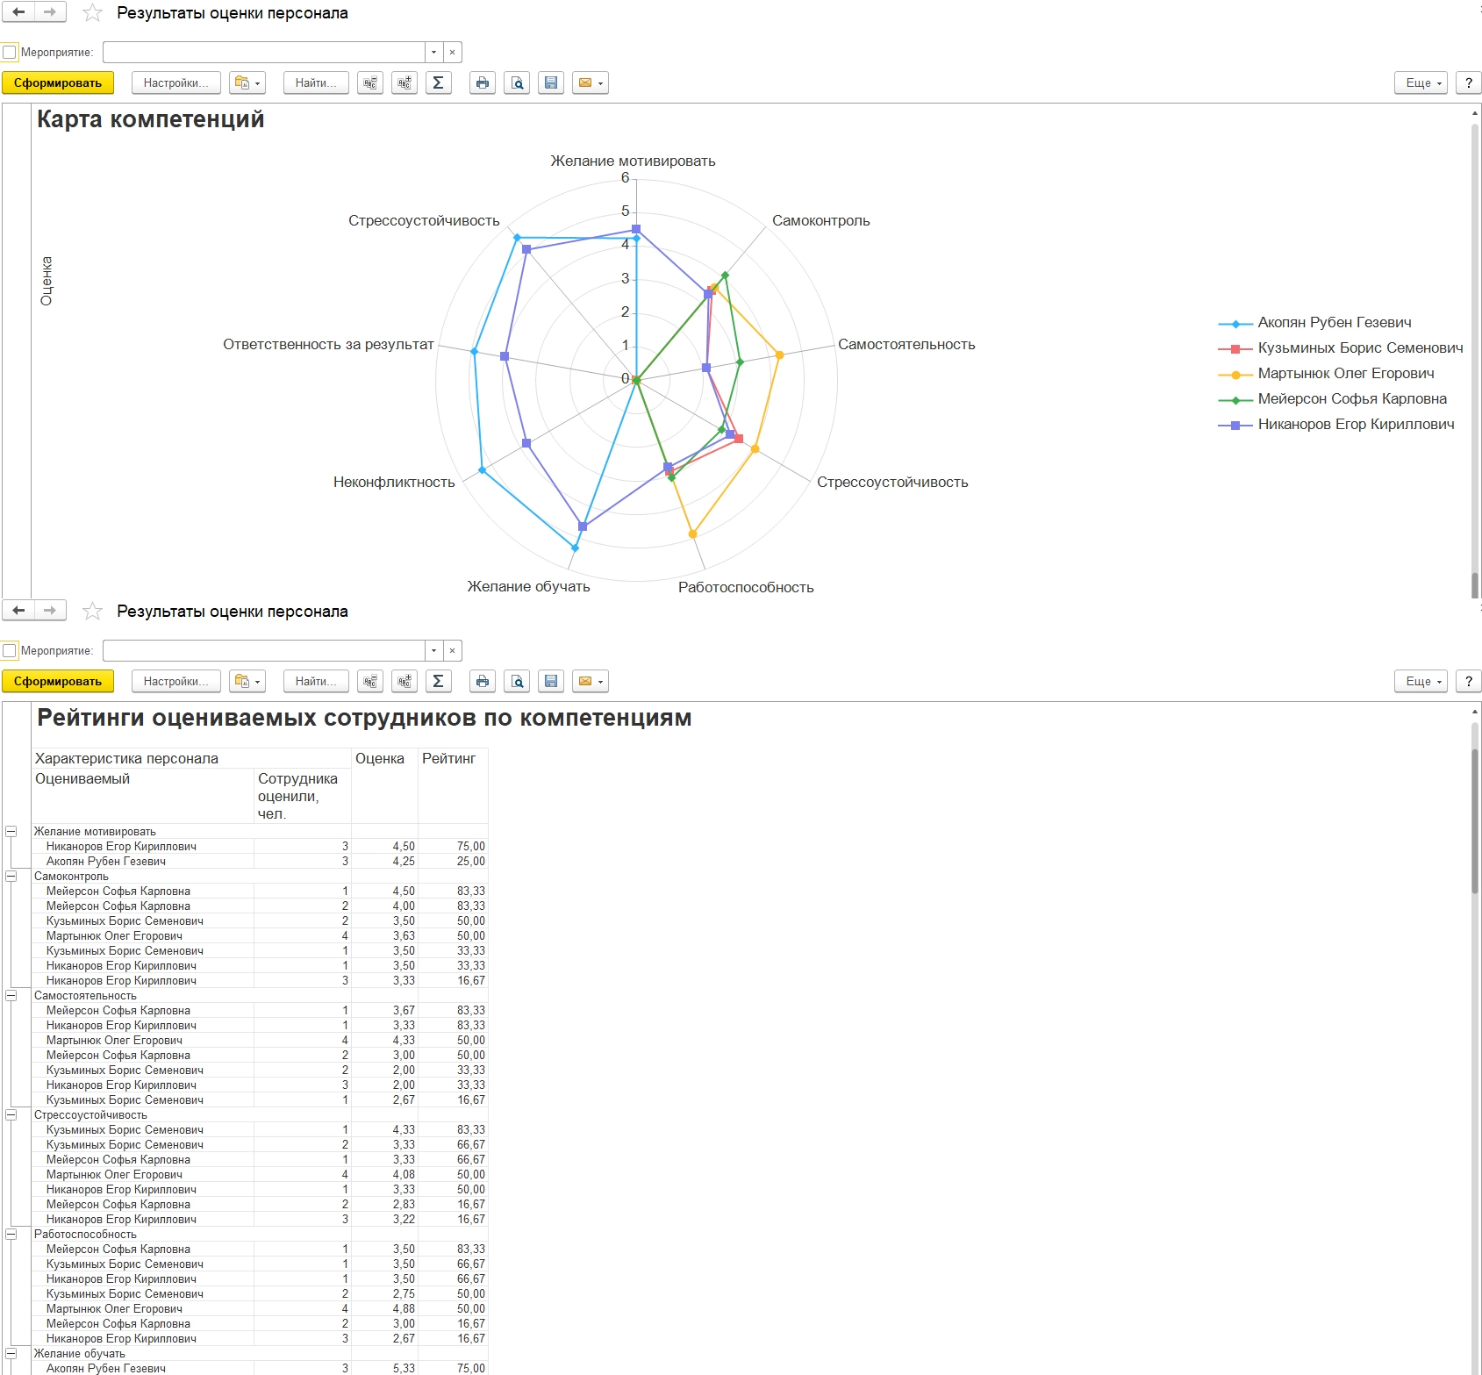Open the Еще menu in the Рейтинги window
The height and width of the screenshot is (1375, 1482).
point(1421,682)
